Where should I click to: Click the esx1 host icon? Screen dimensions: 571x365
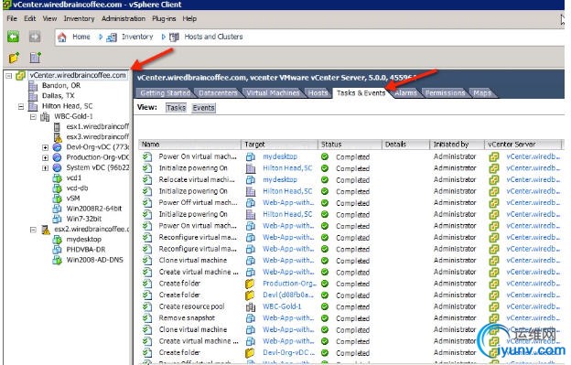[57, 126]
